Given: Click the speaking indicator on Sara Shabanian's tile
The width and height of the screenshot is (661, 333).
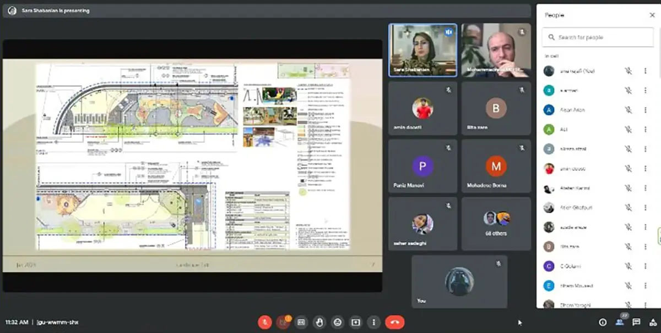Looking at the screenshot, I should (x=448, y=32).
